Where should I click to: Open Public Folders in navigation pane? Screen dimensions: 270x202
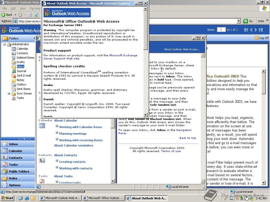(18, 171)
